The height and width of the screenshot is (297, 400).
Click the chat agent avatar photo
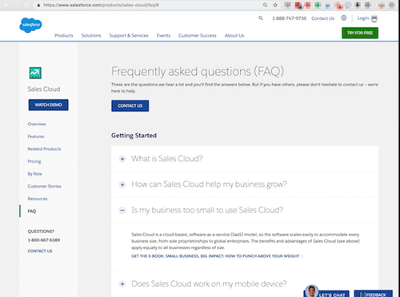point(311,291)
